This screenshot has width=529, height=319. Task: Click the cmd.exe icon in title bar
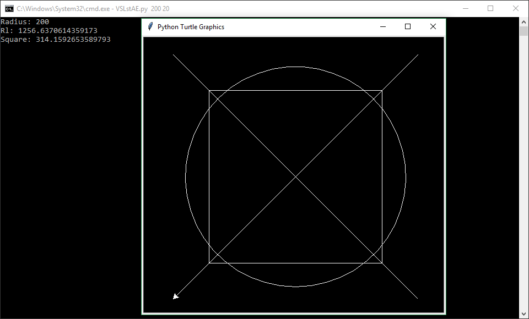point(9,8)
